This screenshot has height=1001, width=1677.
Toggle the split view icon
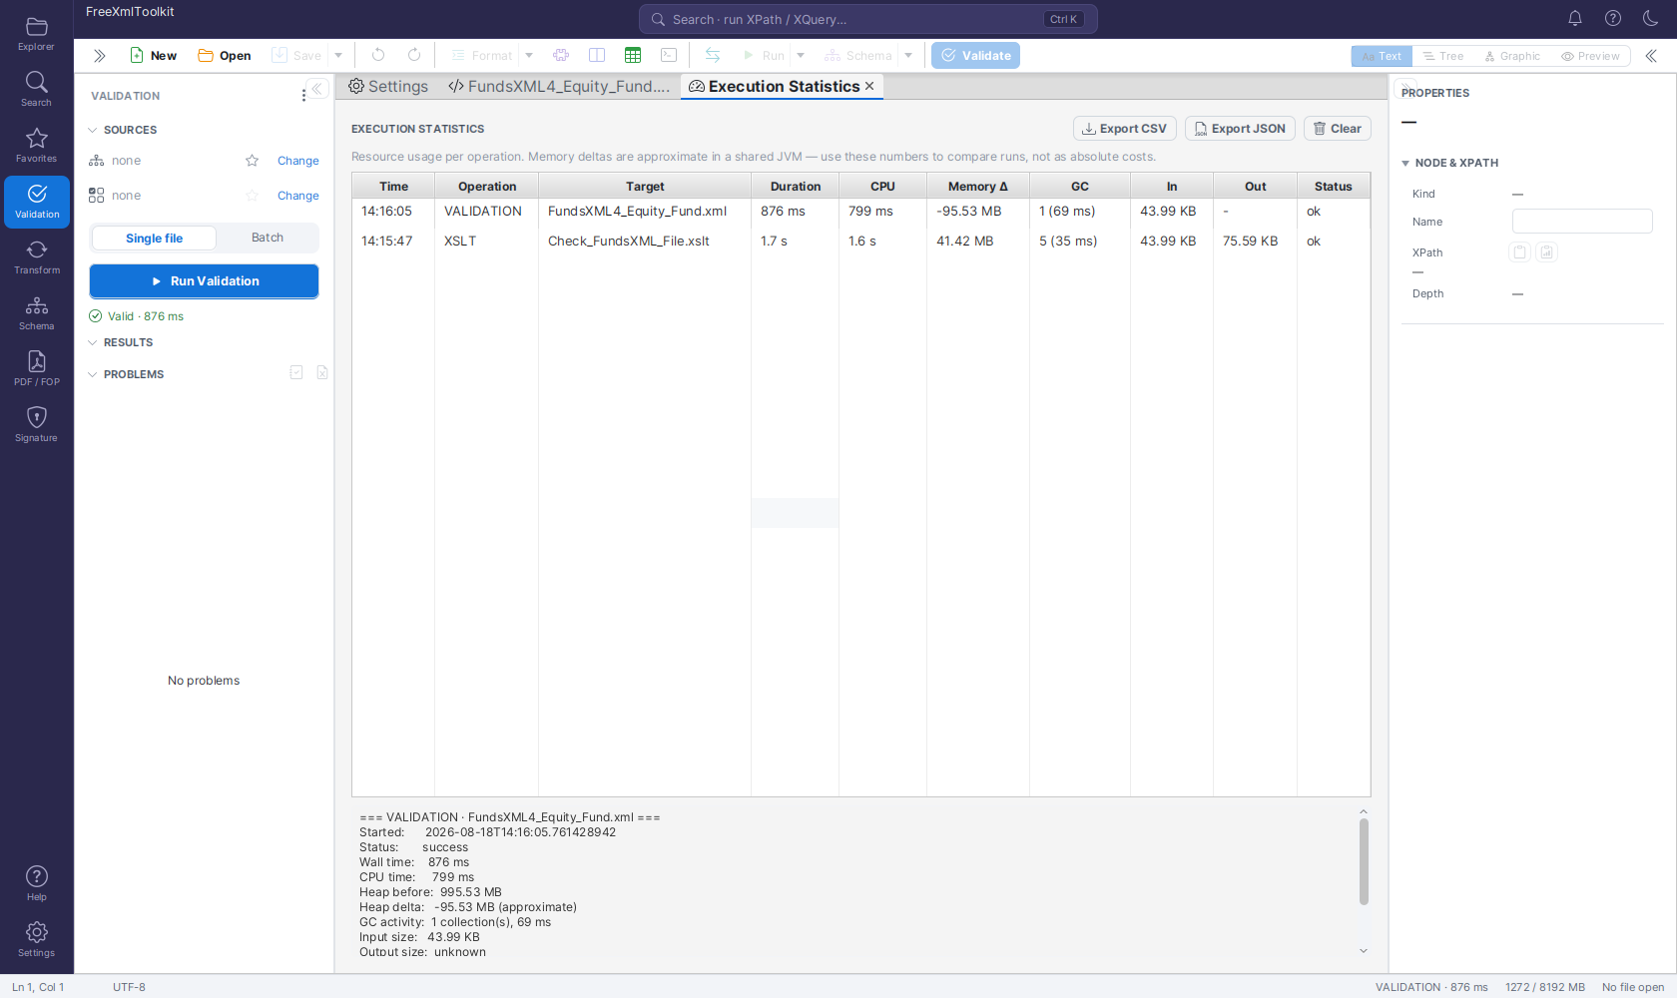point(597,56)
